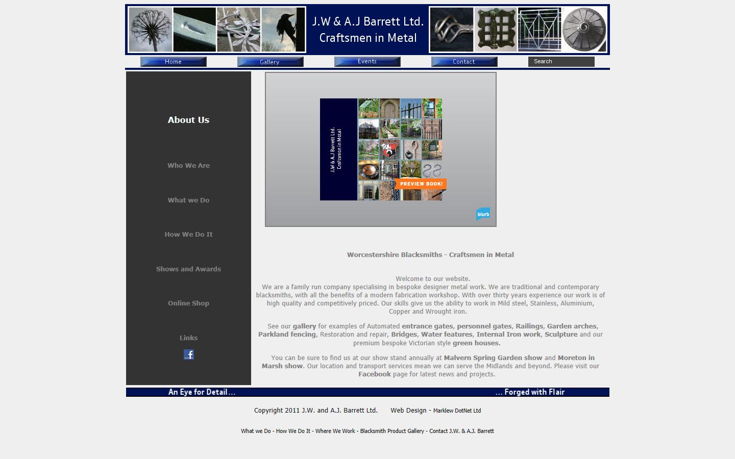The width and height of the screenshot is (735, 459).
Task: Select the Events navigation button
Action: pos(367,61)
